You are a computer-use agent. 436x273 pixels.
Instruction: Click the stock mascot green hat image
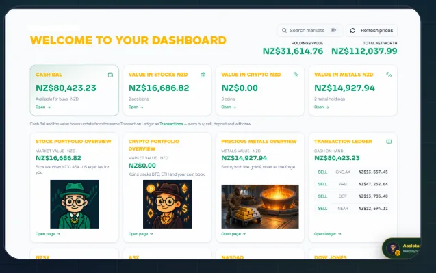coord(75,204)
